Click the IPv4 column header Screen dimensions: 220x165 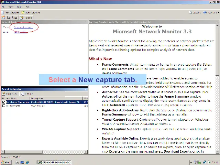pyautogui.click(x=85, y=98)
